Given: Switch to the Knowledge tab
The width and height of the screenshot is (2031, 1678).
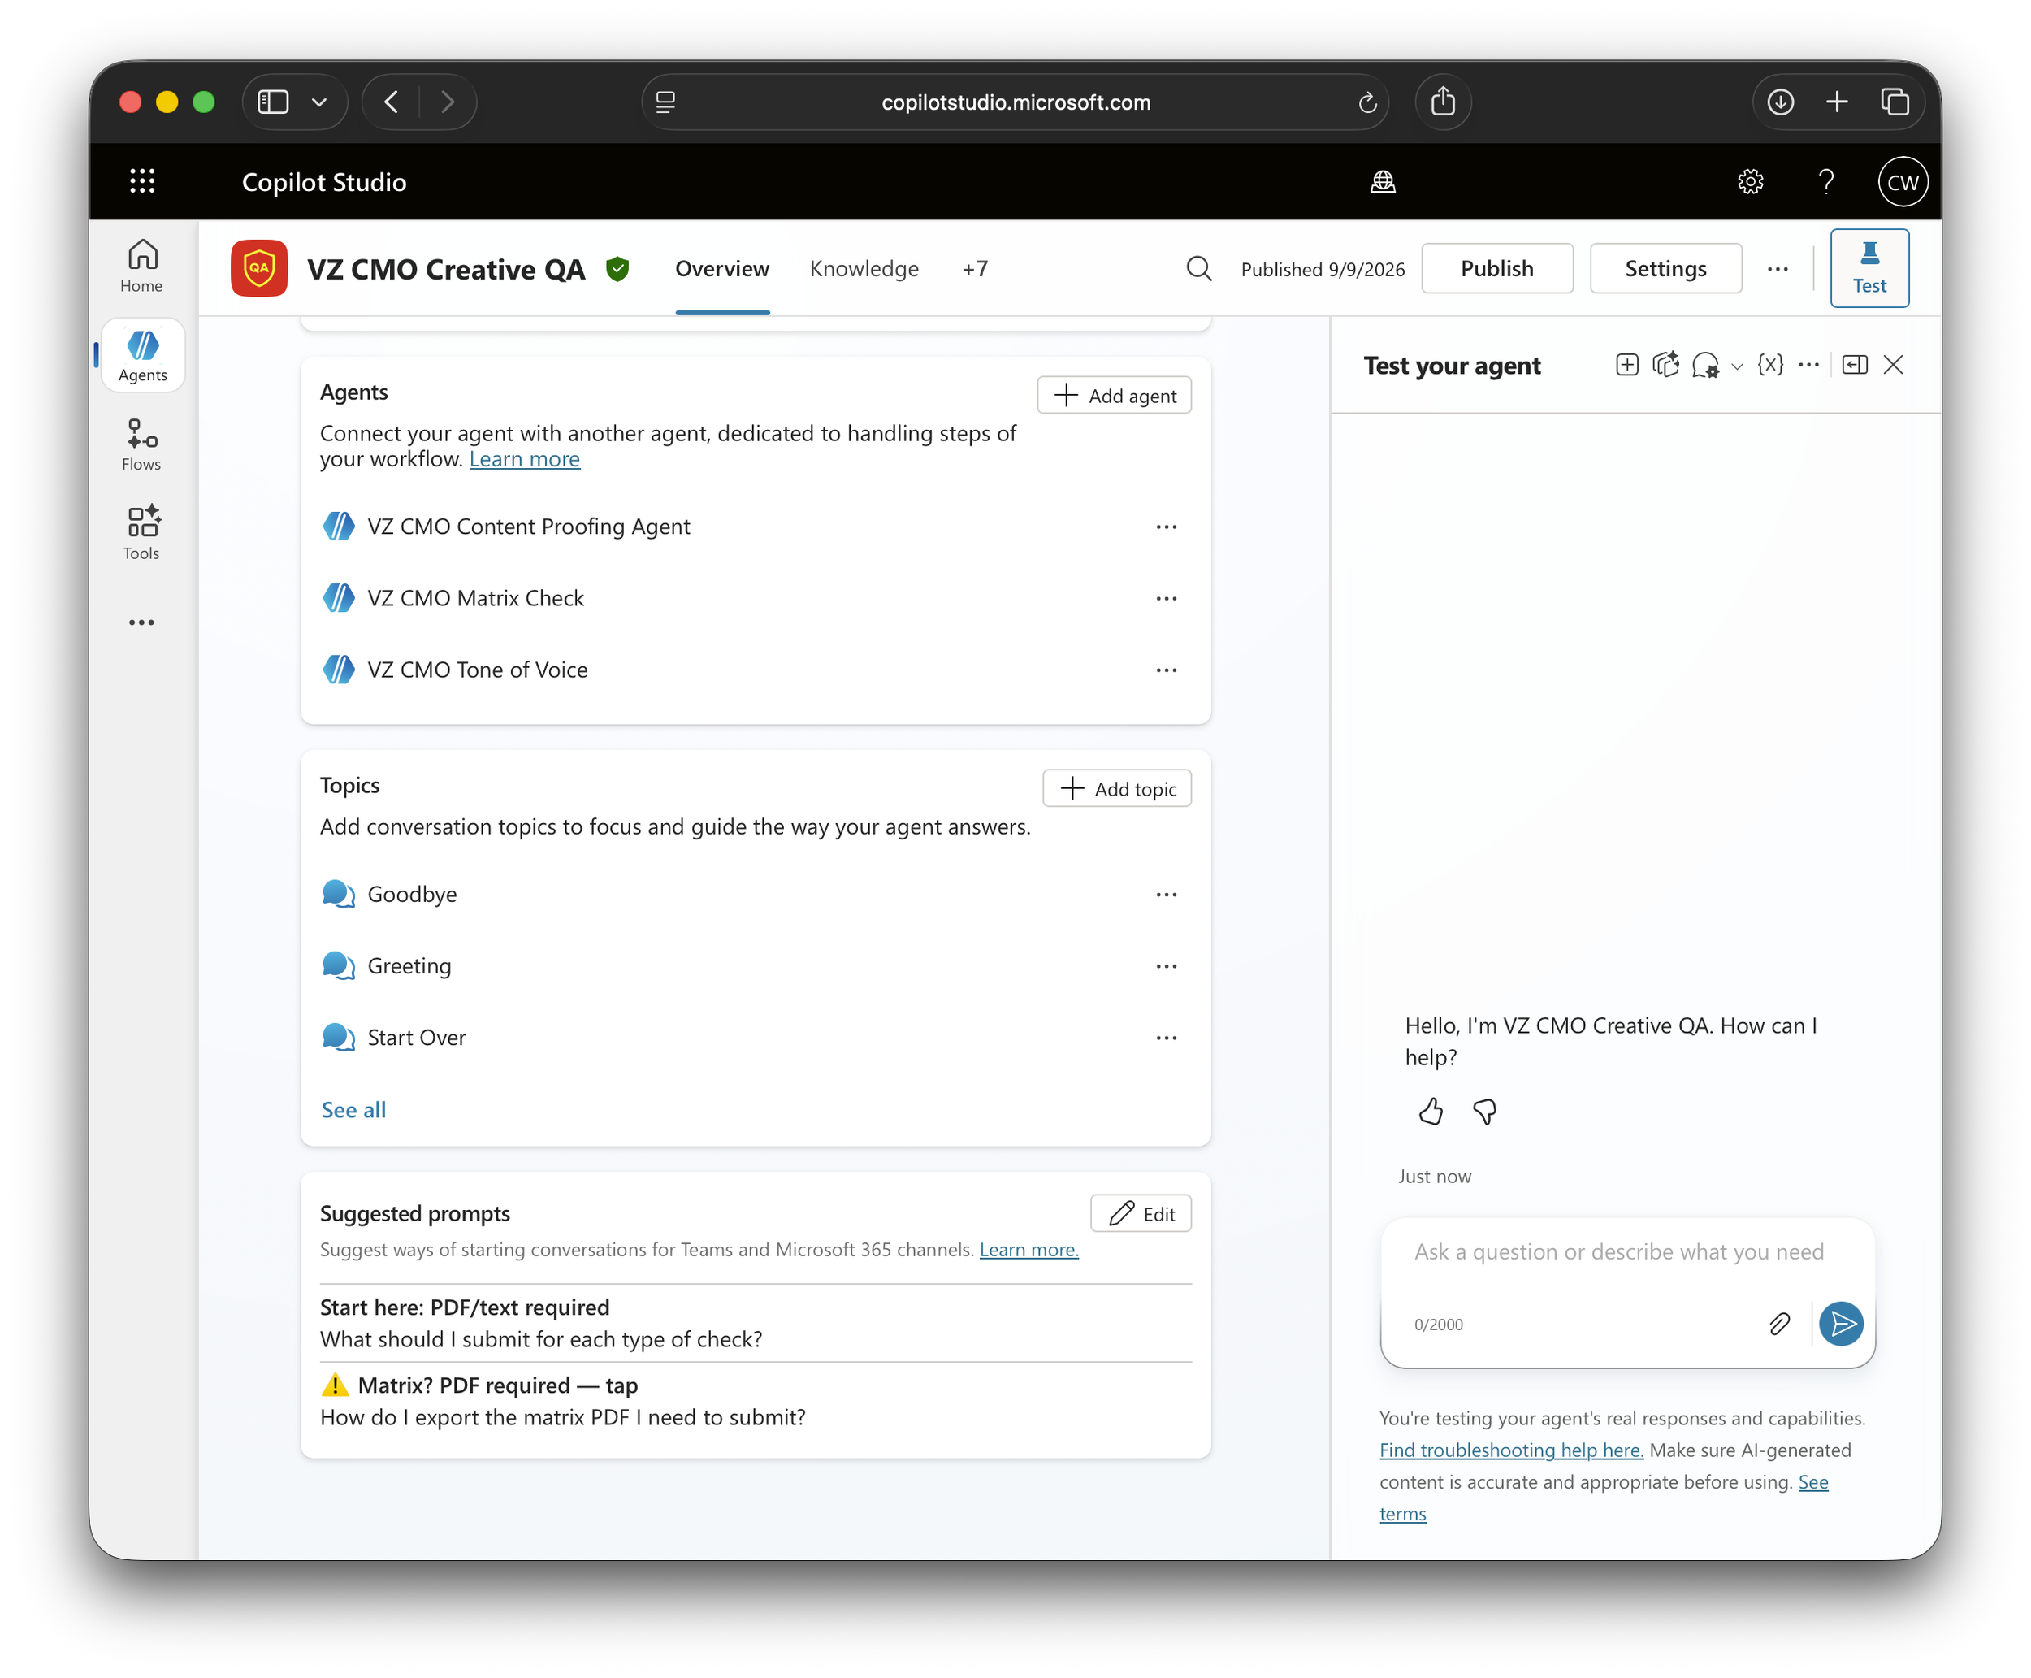Looking at the screenshot, I should tap(864, 269).
